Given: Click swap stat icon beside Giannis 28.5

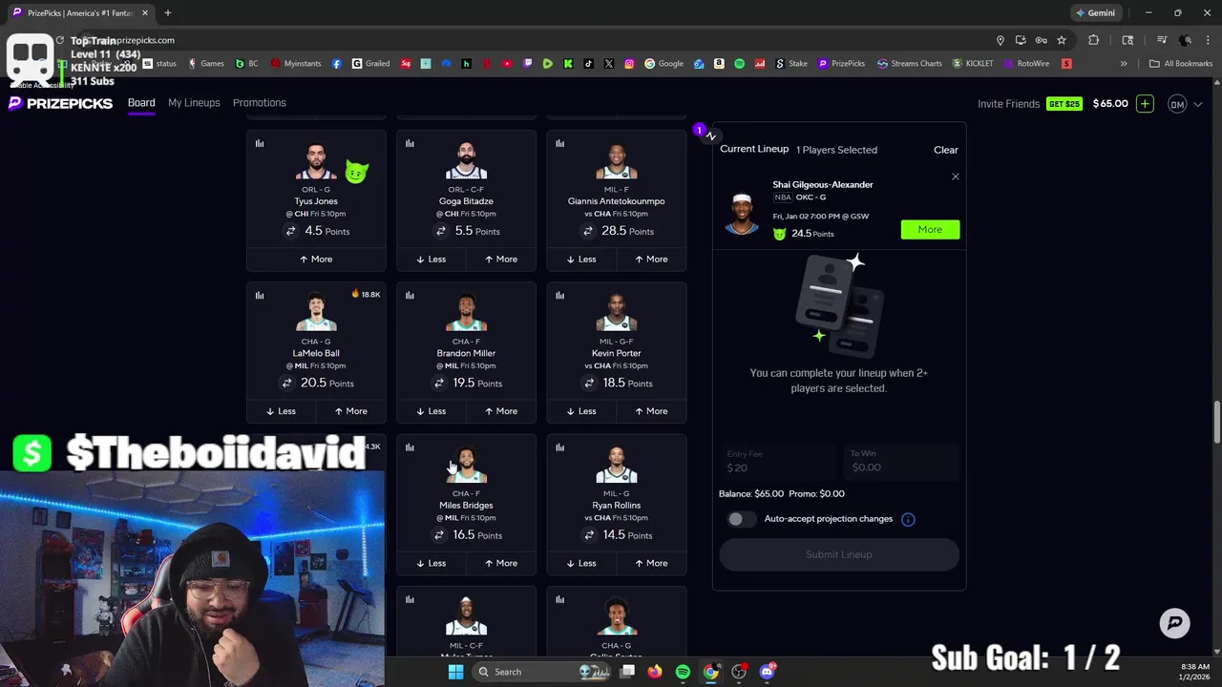Looking at the screenshot, I should point(589,231).
